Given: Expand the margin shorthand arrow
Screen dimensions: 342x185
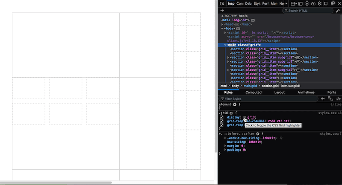Looking at the screenshot, I should [x=225, y=146].
